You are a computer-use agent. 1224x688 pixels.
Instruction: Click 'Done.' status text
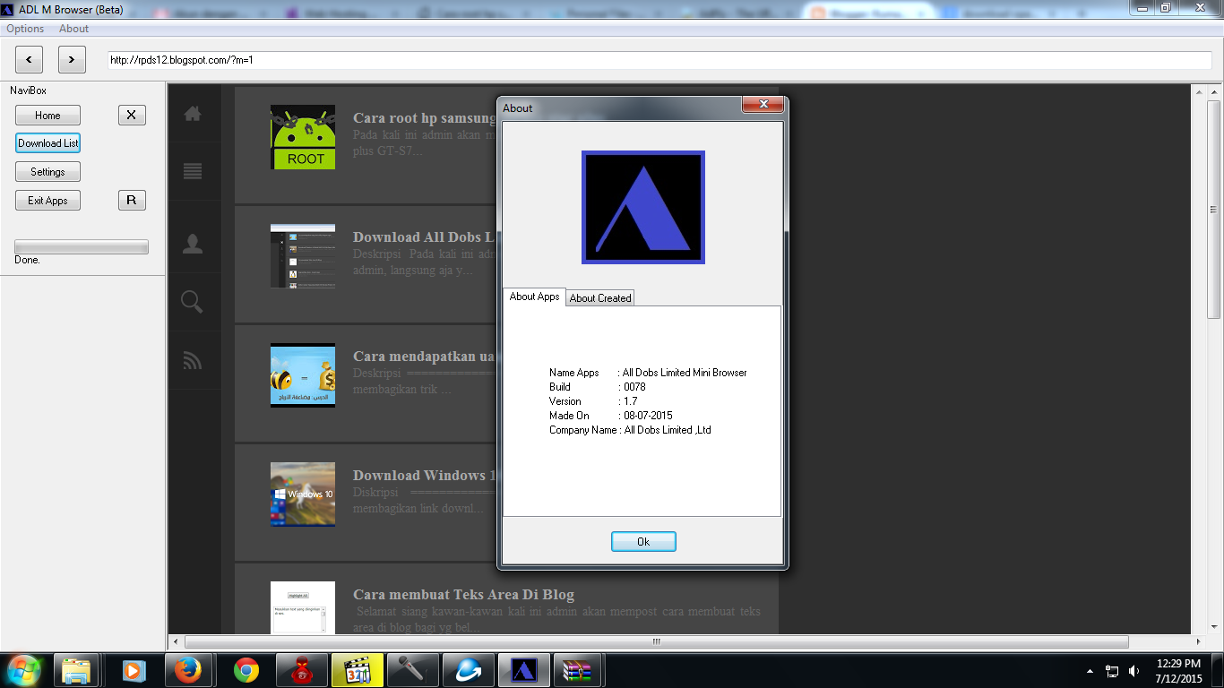pos(27,260)
